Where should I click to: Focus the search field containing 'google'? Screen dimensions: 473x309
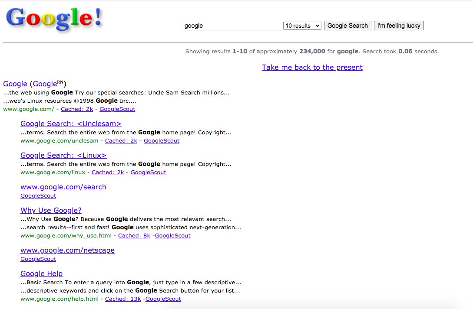click(x=232, y=26)
